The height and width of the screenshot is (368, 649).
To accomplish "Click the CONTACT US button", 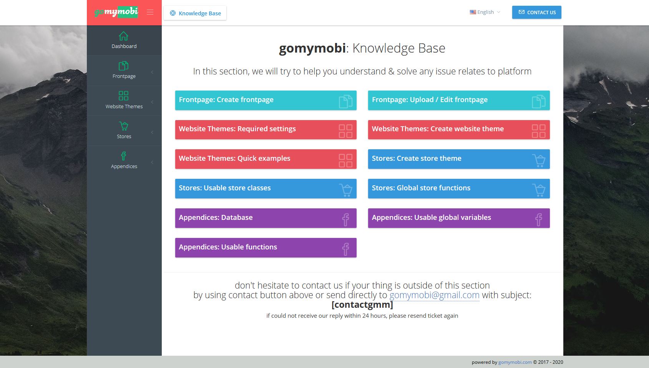I will [x=536, y=12].
